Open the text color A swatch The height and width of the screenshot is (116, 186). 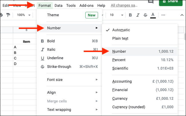[153, 15]
